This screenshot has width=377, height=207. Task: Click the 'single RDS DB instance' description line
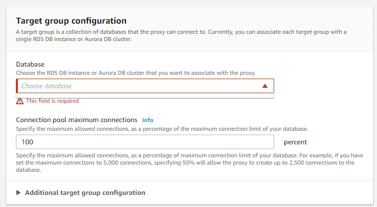pos(72,39)
